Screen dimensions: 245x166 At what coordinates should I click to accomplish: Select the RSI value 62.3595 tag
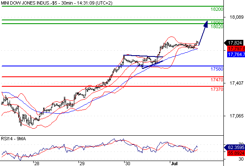click(x=235, y=147)
